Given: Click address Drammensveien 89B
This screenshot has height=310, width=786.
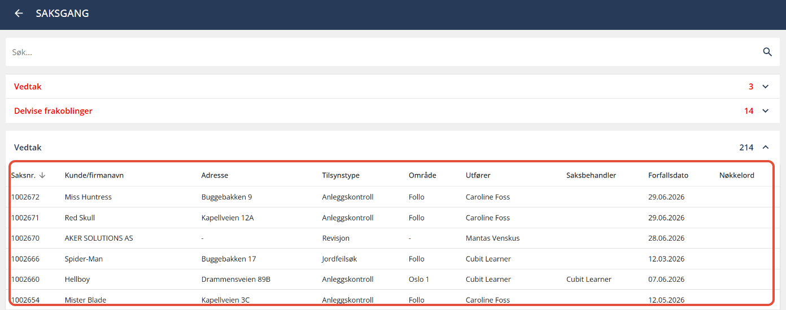Looking at the screenshot, I should tap(236, 280).
